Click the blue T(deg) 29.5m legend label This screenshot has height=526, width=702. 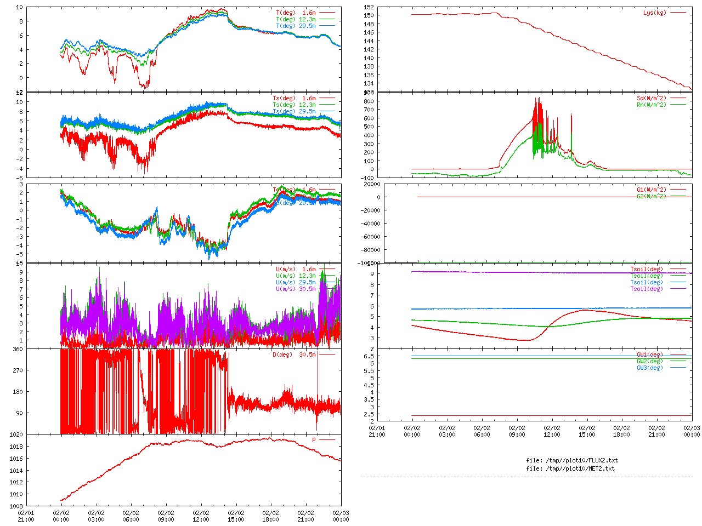[x=296, y=26]
